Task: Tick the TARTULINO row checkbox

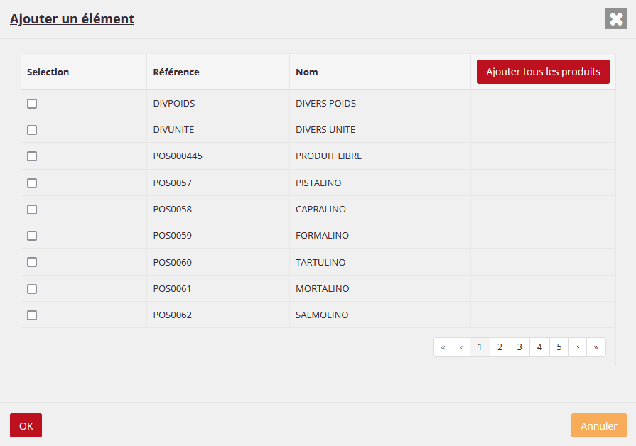Action: pyautogui.click(x=32, y=262)
